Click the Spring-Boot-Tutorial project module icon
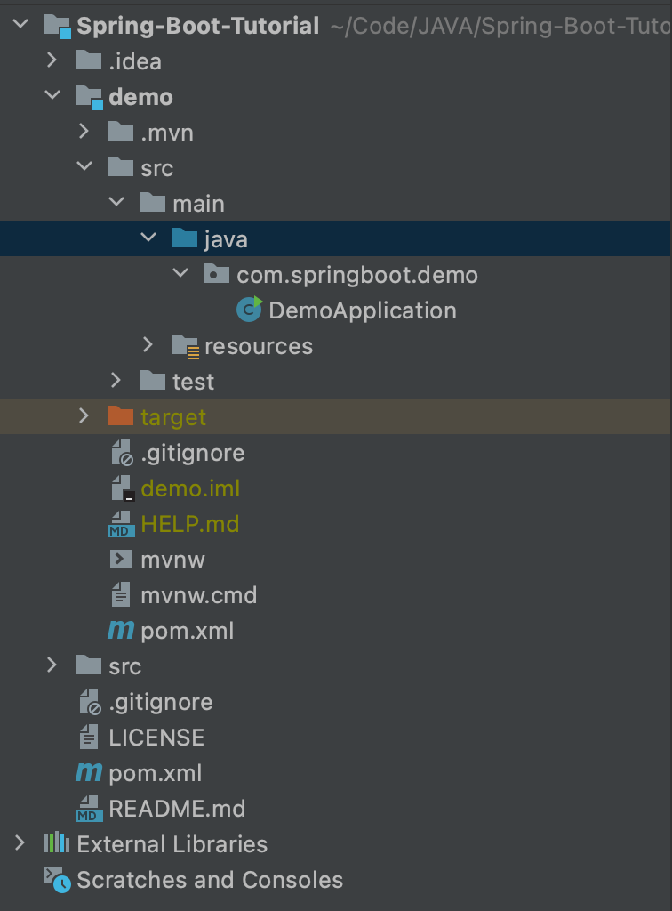The width and height of the screenshot is (672, 911). coord(58,26)
